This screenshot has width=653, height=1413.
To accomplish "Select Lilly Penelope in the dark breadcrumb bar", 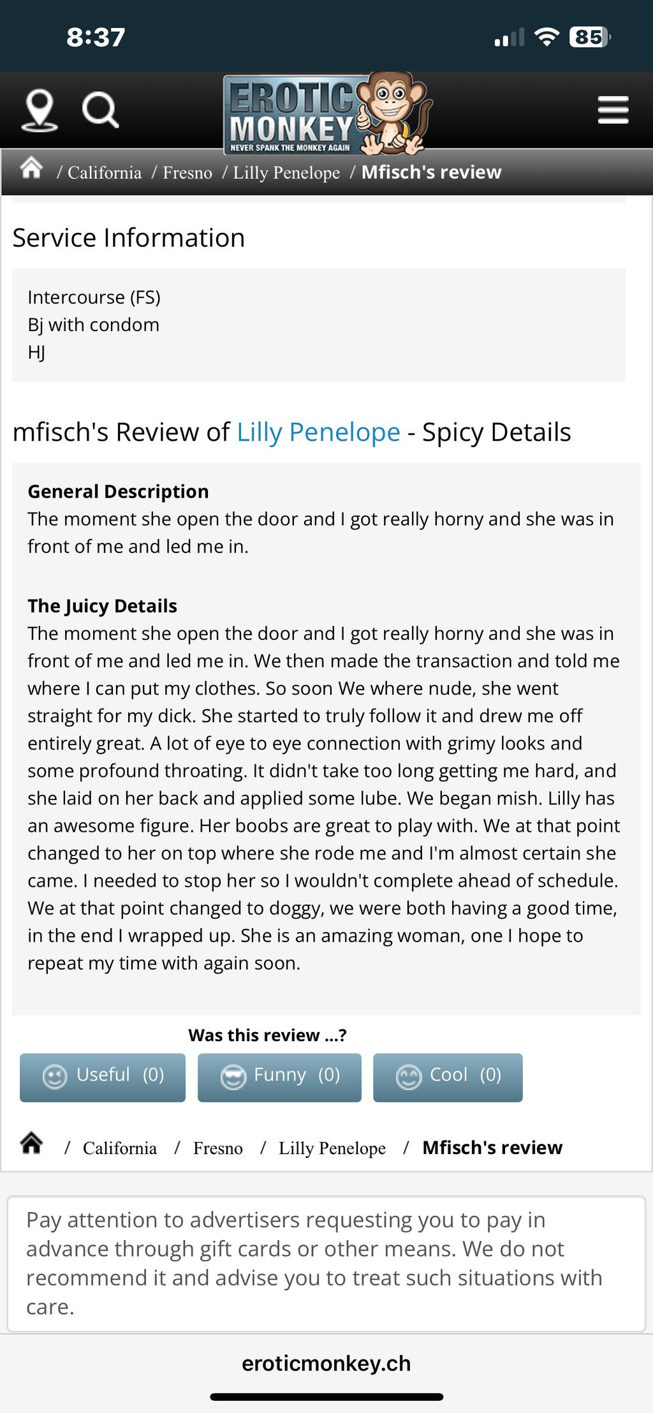I will pyautogui.click(x=286, y=173).
